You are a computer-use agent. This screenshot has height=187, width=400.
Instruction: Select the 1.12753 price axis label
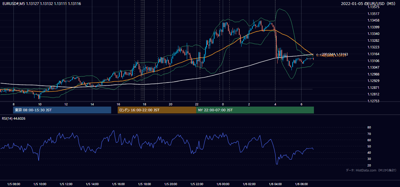[x=373, y=101]
